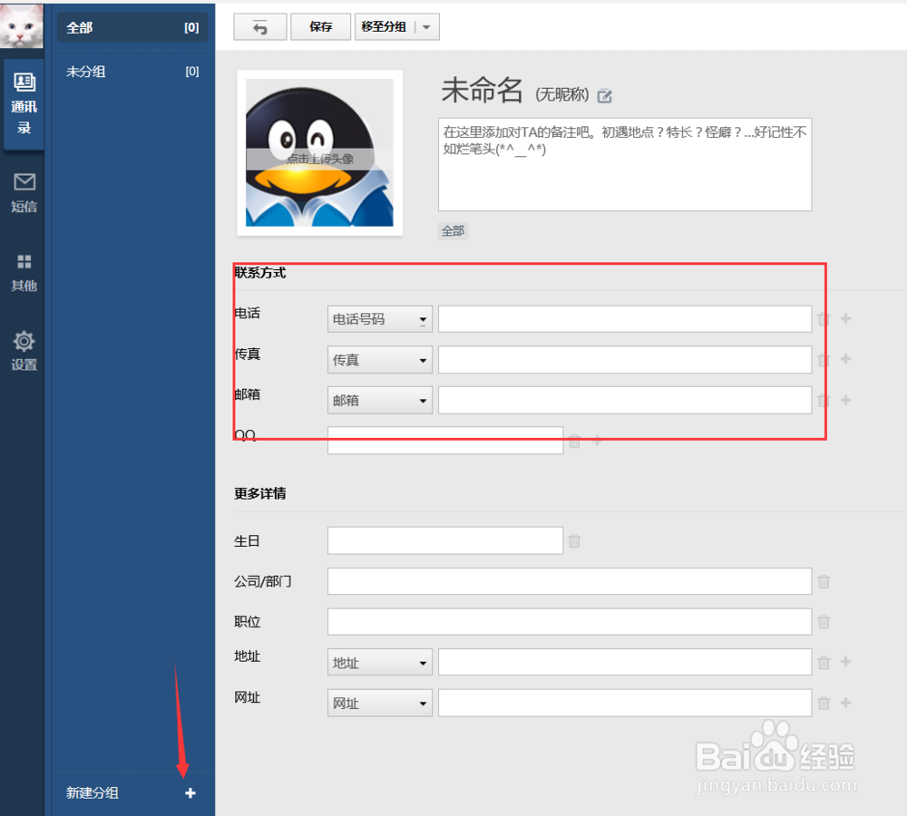Click the back arrow in the toolbar

tap(260, 26)
